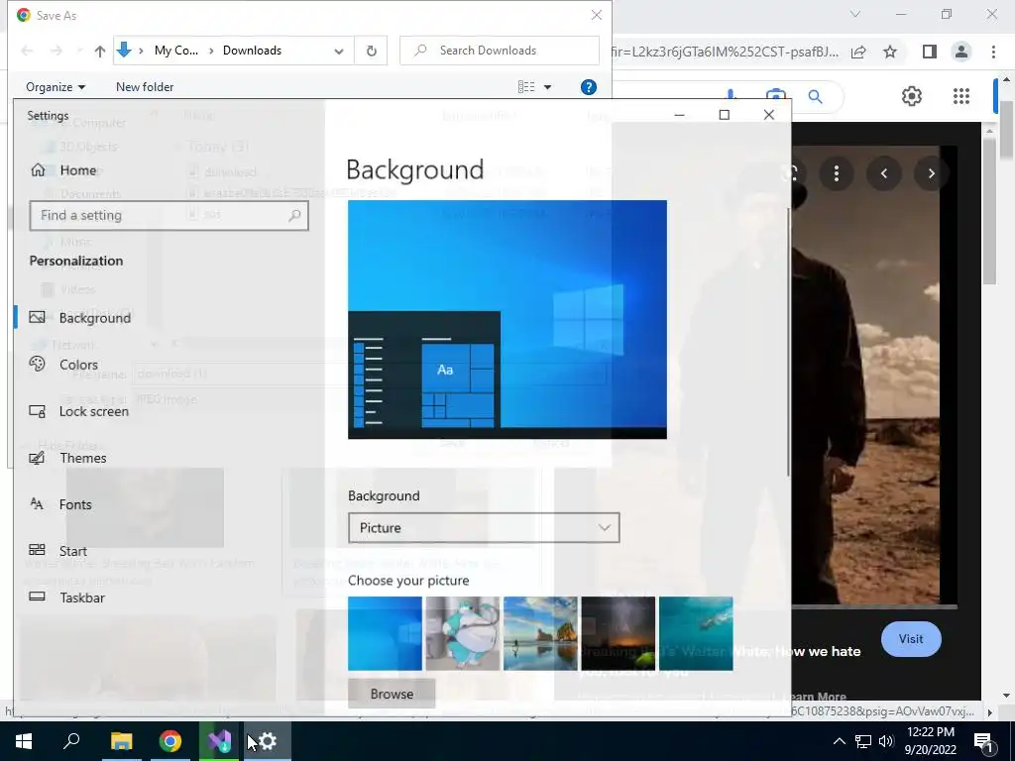Open the Colors settings page

[x=63, y=365]
